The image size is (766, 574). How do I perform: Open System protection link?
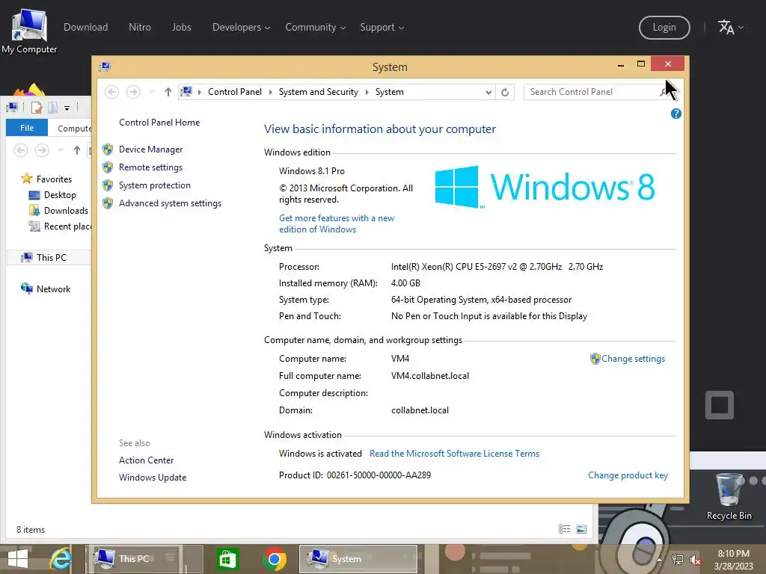click(x=154, y=185)
